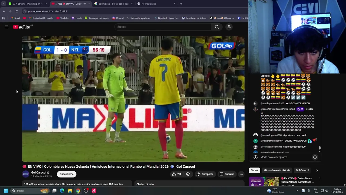Send a heart reaction in live chat
This screenshot has height=195, width=346.
coord(315,157)
